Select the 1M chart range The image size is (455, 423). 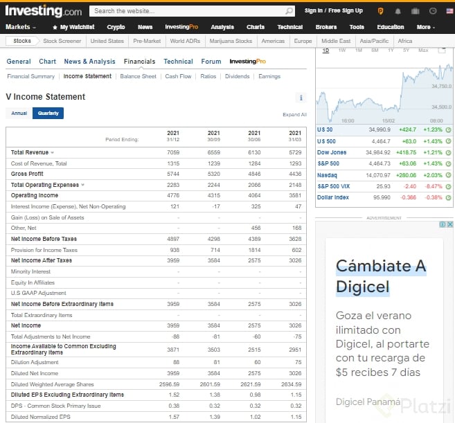pyautogui.click(x=359, y=51)
